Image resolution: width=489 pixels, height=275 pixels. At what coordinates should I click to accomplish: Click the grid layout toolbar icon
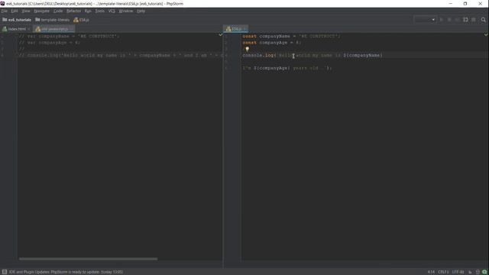point(474,20)
